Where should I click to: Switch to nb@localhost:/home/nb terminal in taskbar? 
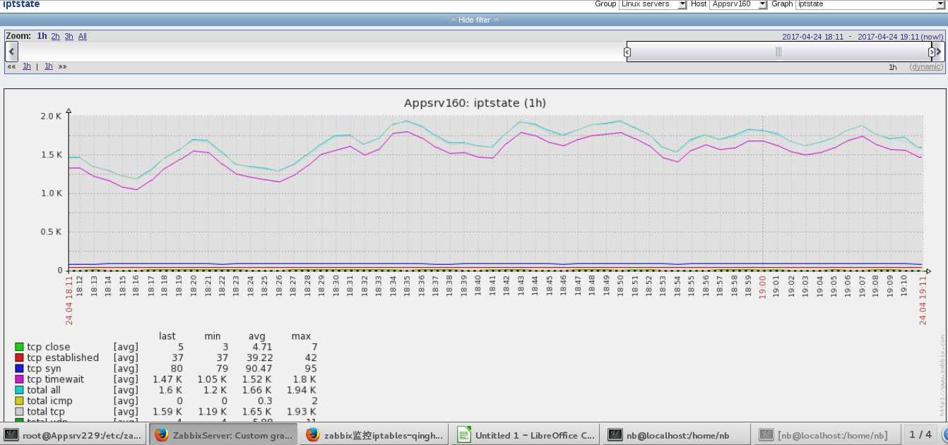pyautogui.click(x=677, y=435)
